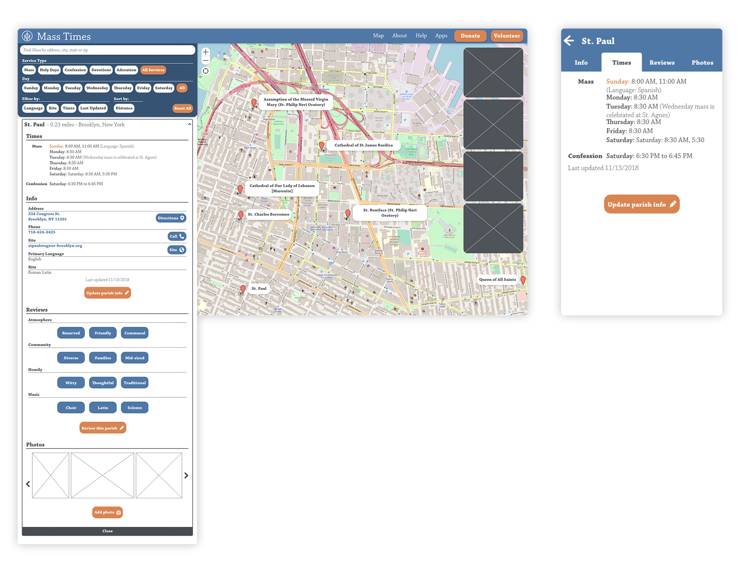The image size is (740, 573).
Task: Select the Friendly atmosphere tag
Action: [103, 333]
